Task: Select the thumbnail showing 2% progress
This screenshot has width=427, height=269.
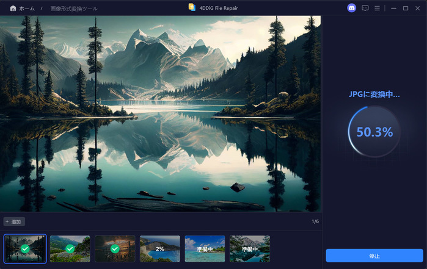Action: (160, 249)
